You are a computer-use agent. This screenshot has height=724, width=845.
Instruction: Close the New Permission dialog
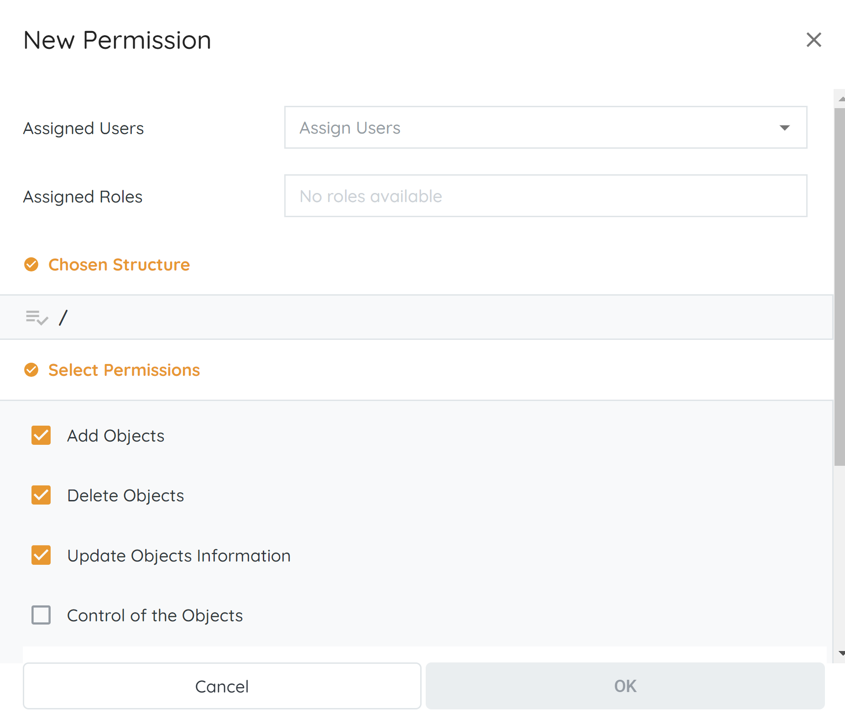point(814,40)
